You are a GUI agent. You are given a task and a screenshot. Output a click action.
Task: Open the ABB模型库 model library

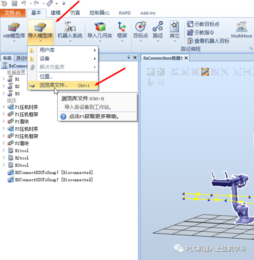click(14, 31)
